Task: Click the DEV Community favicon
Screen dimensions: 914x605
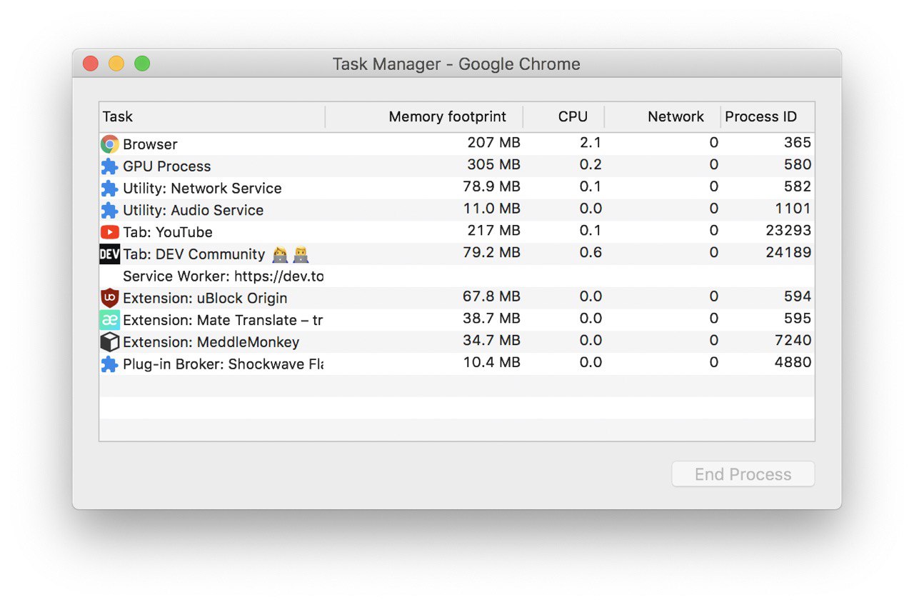Action: (109, 254)
